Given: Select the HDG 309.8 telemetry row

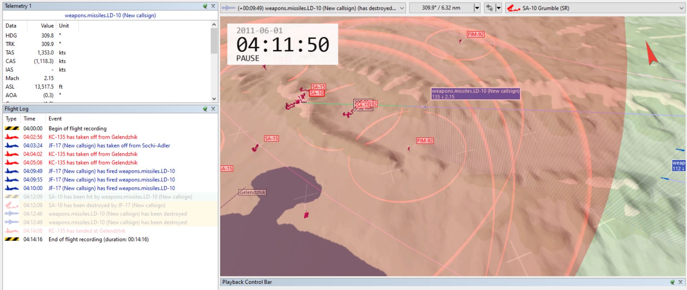Looking at the screenshot, I should tap(107, 36).
